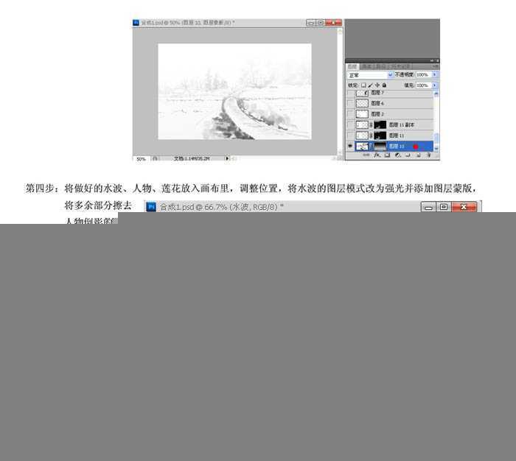Close the 66.7% 水波 document window
Image resolution: width=516 pixels, height=461 pixels.
(x=464, y=207)
